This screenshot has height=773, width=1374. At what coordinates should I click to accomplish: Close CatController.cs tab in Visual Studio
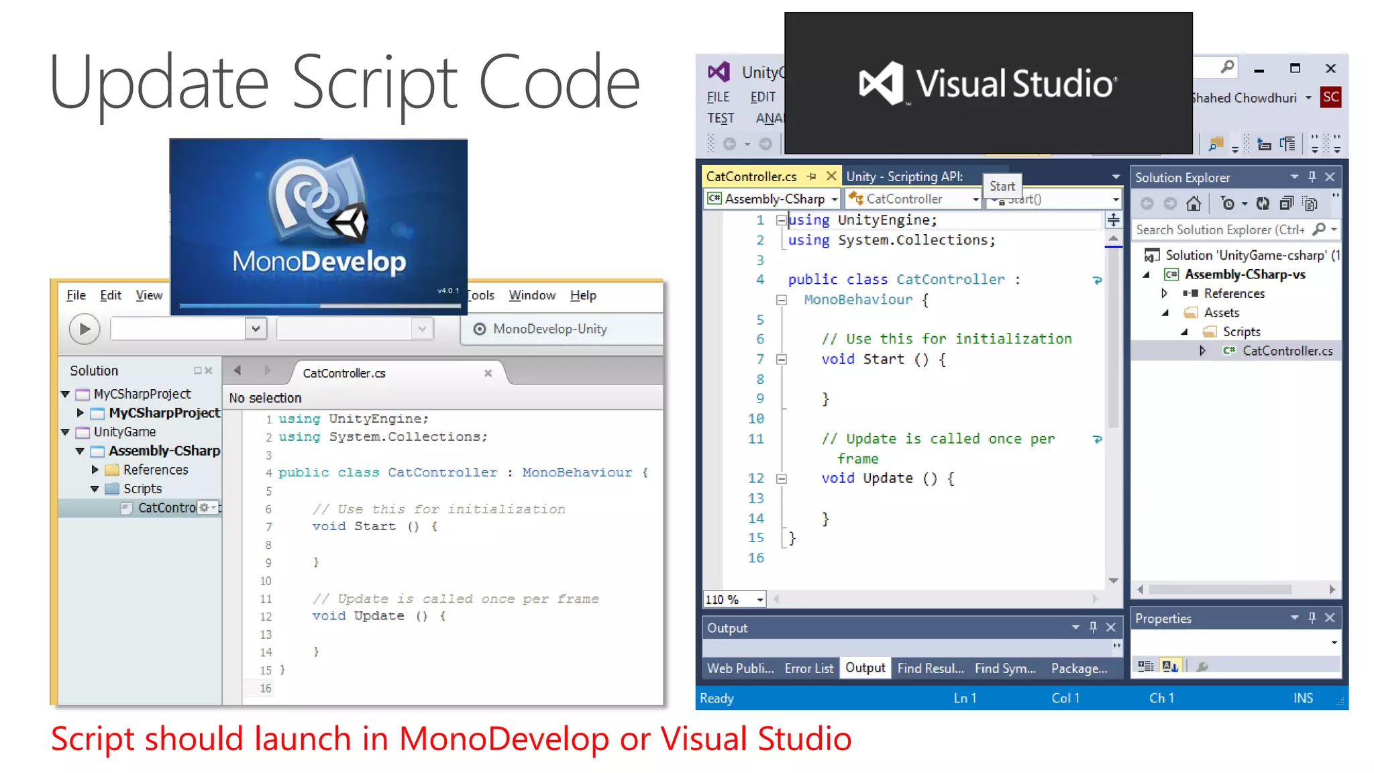coord(831,176)
